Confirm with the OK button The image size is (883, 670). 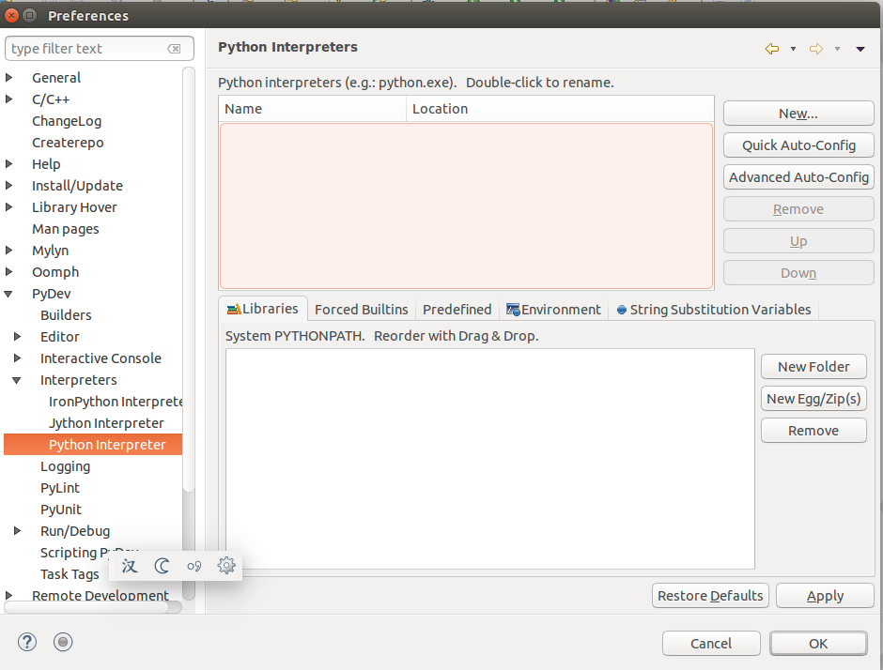click(818, 644)
